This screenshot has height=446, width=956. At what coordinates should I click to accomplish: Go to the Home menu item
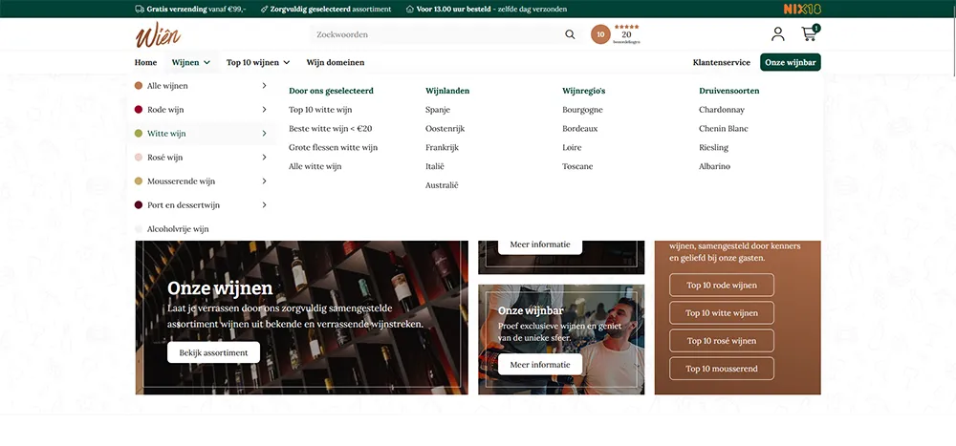click(145, 62)
